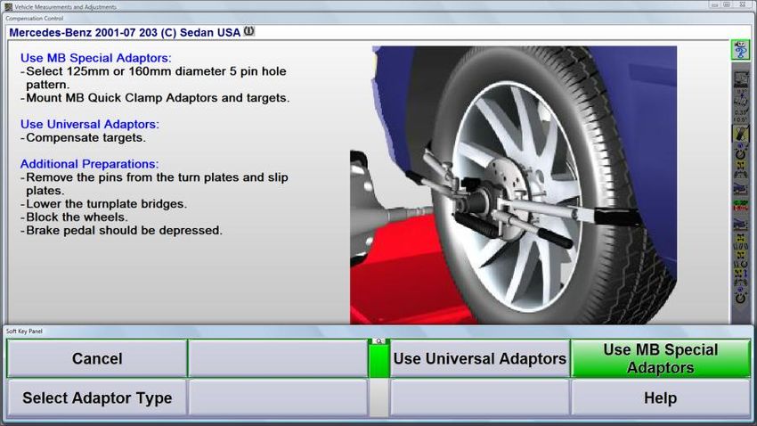Click the blue heading 'Use MB Special Adaptors:'
Screen dimensions: 757x426
click(x=95, y=58)
